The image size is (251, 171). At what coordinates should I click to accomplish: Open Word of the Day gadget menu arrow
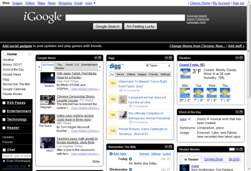pos(237,112)
